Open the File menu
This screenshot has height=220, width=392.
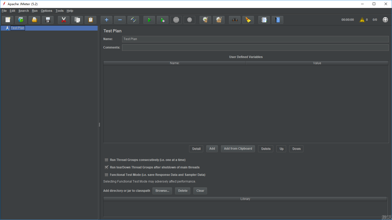tap(4, 11)
